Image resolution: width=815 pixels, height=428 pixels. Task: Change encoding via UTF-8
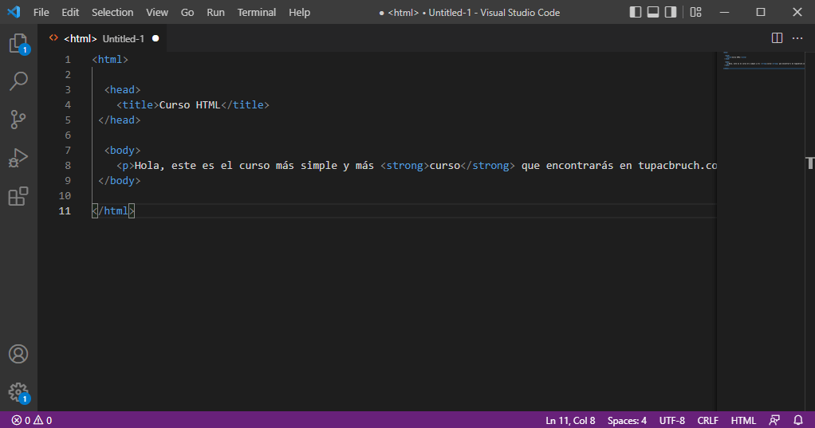[x=672, y=421]
